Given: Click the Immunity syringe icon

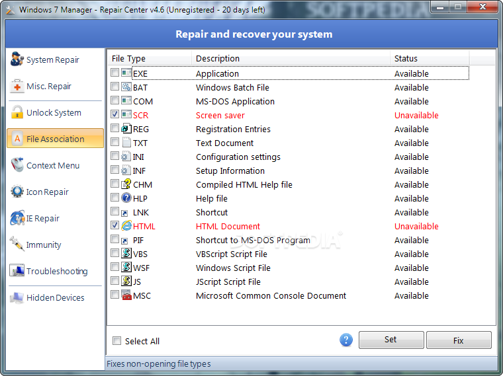Looking at the screenshot, I should 17,244.
